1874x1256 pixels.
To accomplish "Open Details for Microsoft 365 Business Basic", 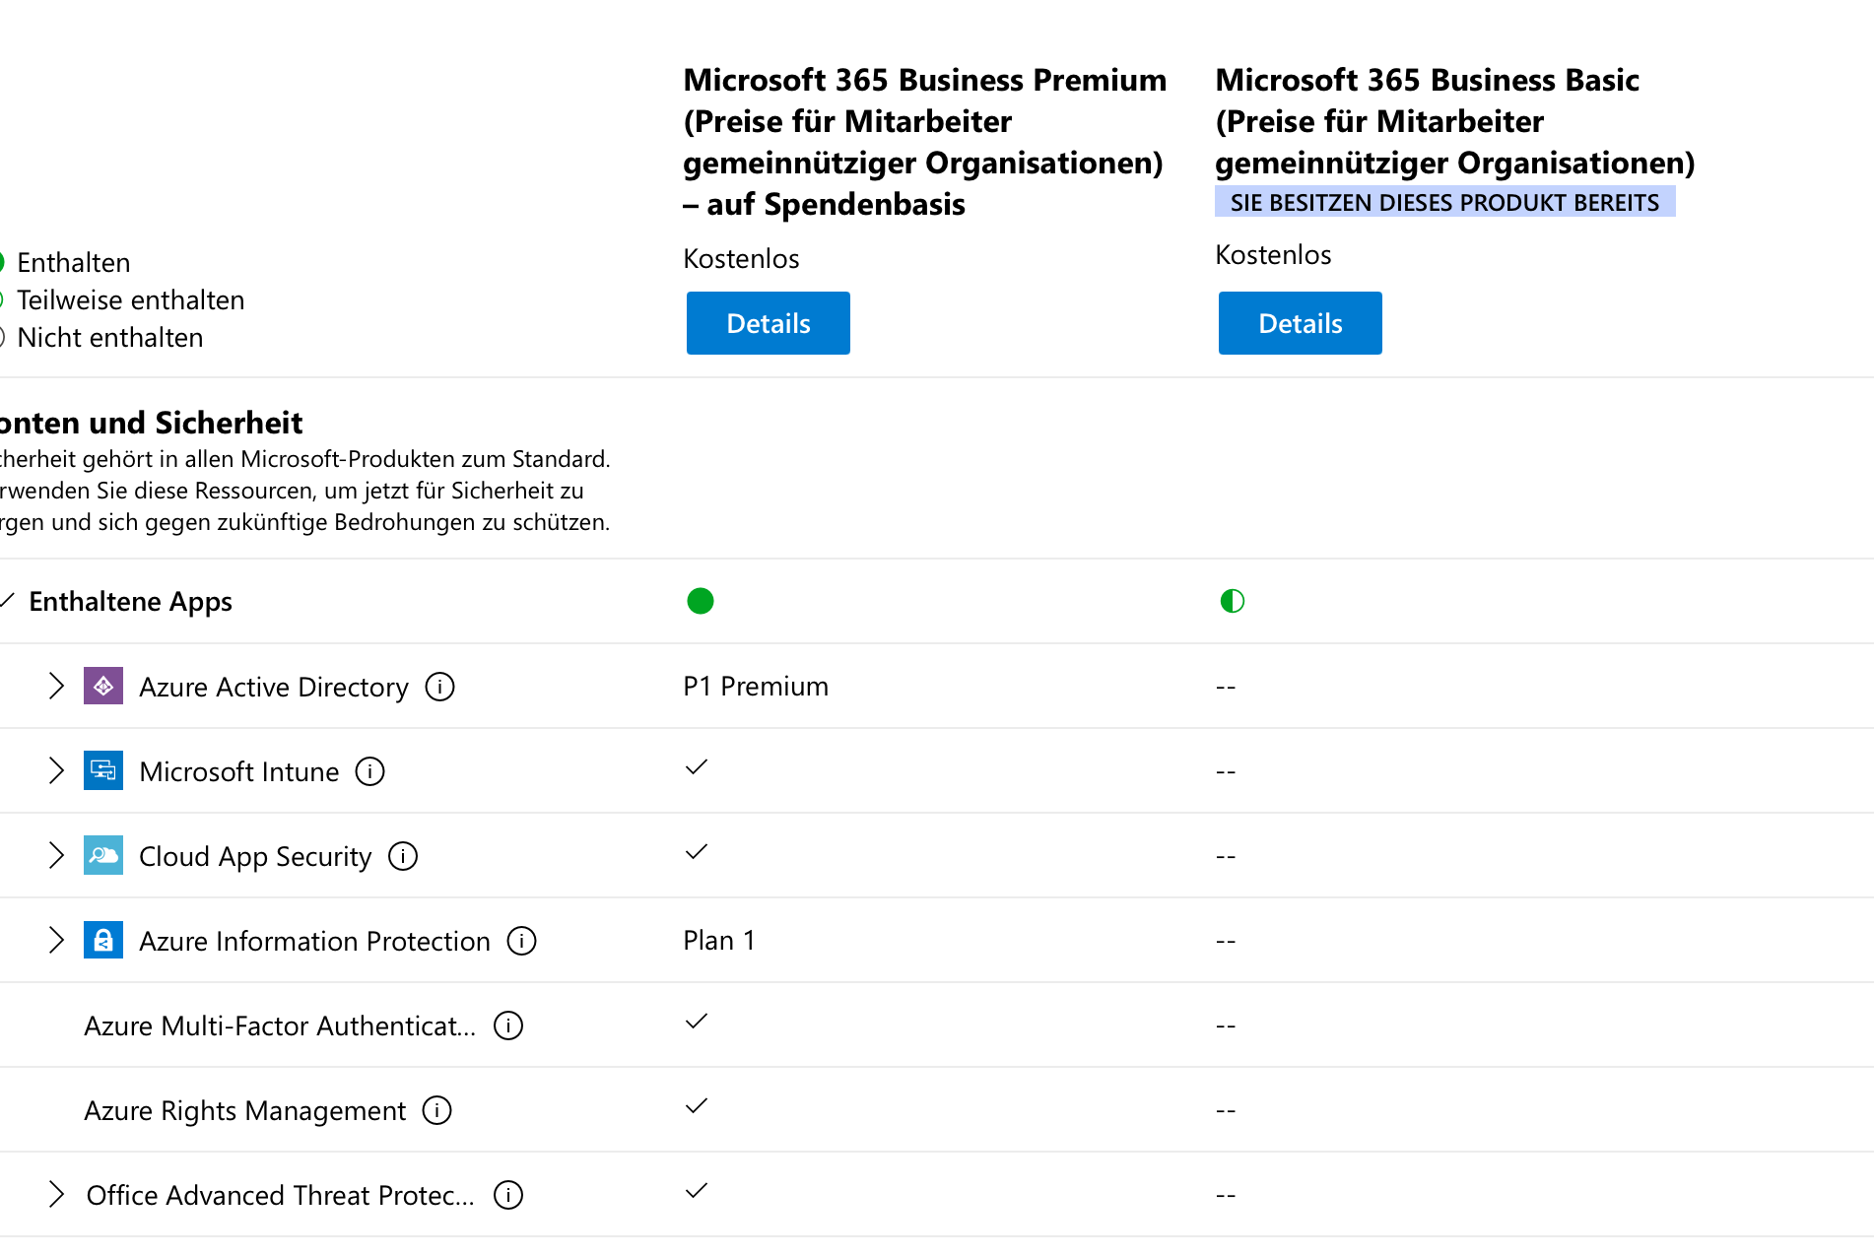I will pyautogui.click(x=1300, y=323).
